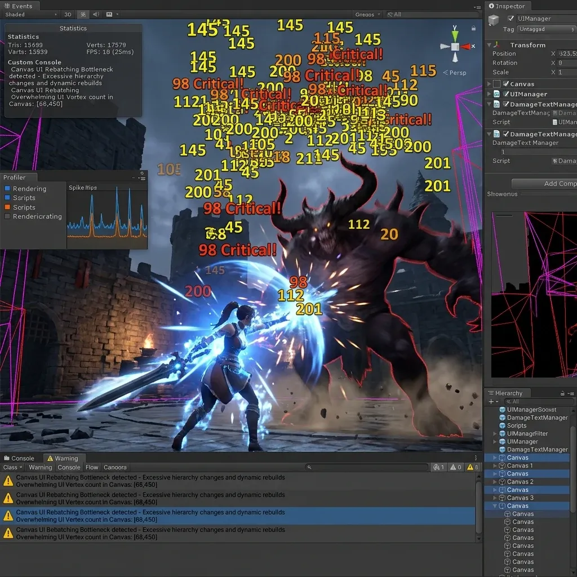Mute scene audio via the speaker icon
577x577 pixels.
(96, 14)
